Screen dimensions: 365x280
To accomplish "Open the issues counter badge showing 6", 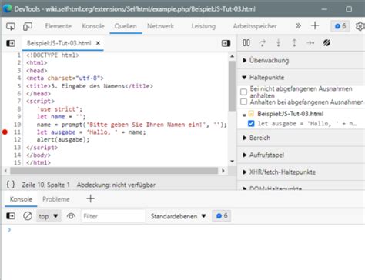I will (340, 26).
